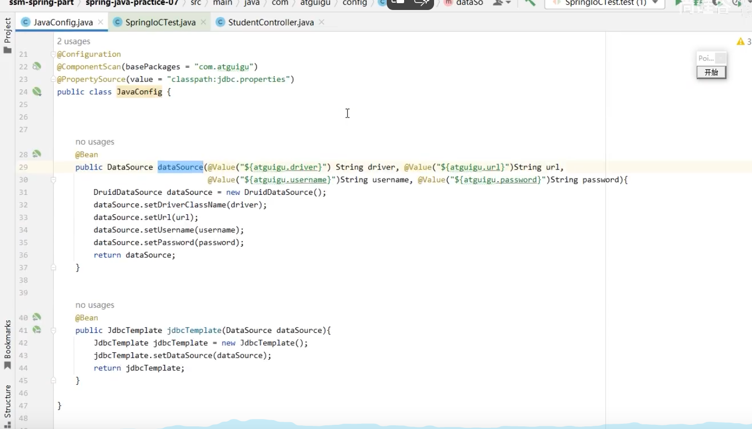Screen dimensions: 752x429
Task: Open the Structure tool window
Action: pos(7,405)
